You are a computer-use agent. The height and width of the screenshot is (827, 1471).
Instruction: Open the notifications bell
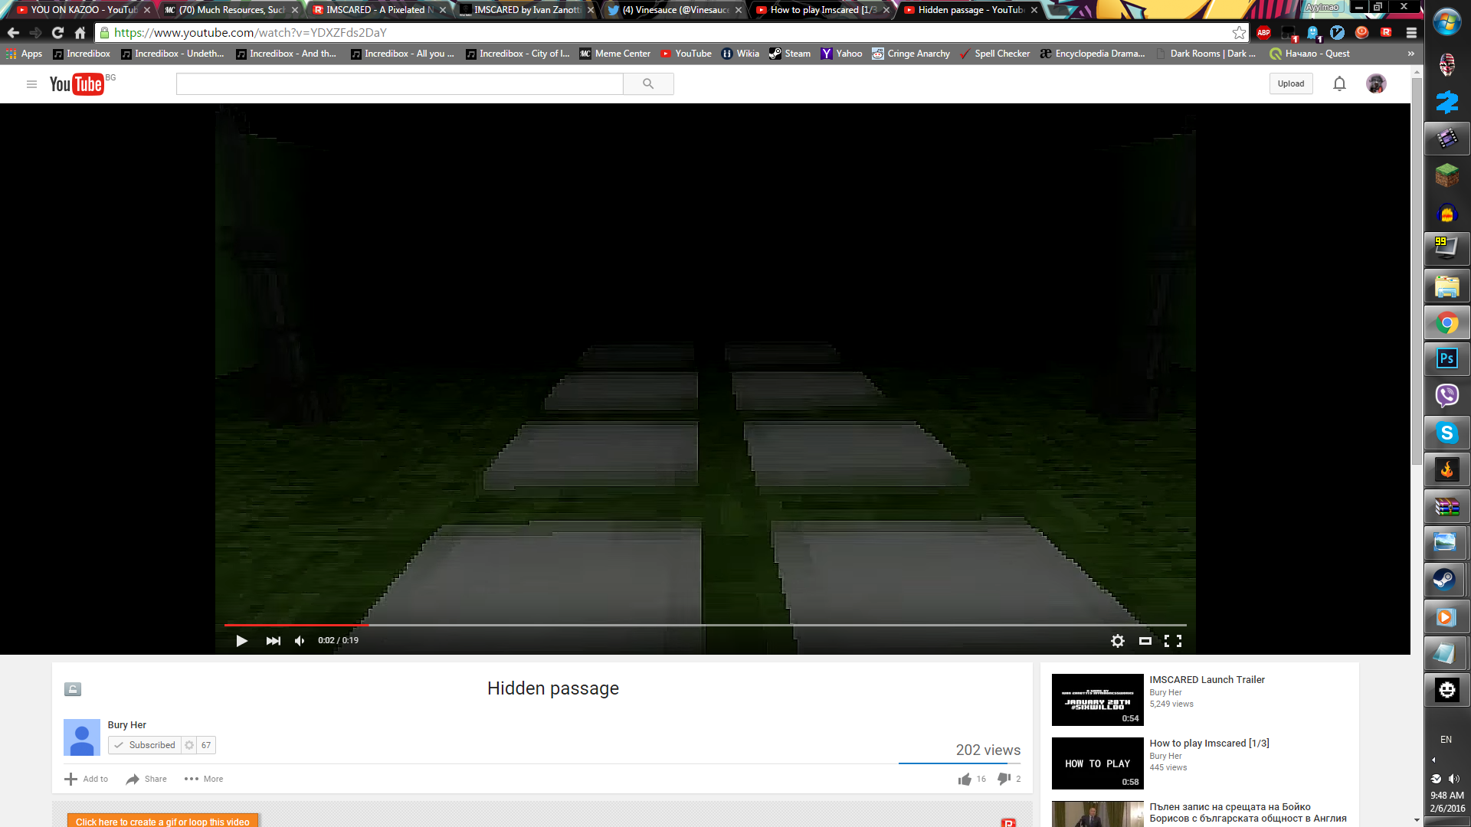(x=1338, y=84)
